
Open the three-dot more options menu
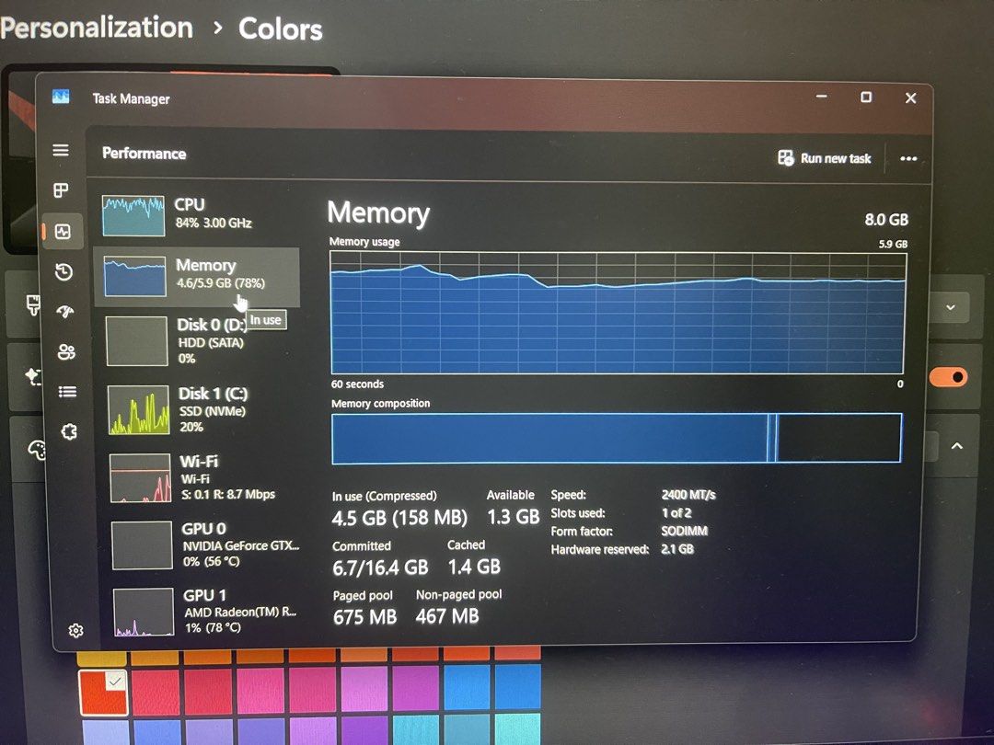click(908, 158)
